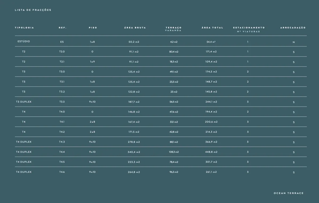319x203 pixels.
Task: Click the LISTA DE FRACÇÕES title
Action: click(33, 10)
